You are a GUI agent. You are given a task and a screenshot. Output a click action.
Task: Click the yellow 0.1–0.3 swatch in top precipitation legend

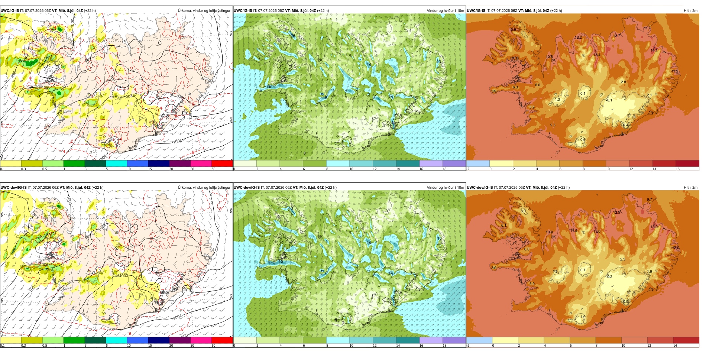pos(10,163)
